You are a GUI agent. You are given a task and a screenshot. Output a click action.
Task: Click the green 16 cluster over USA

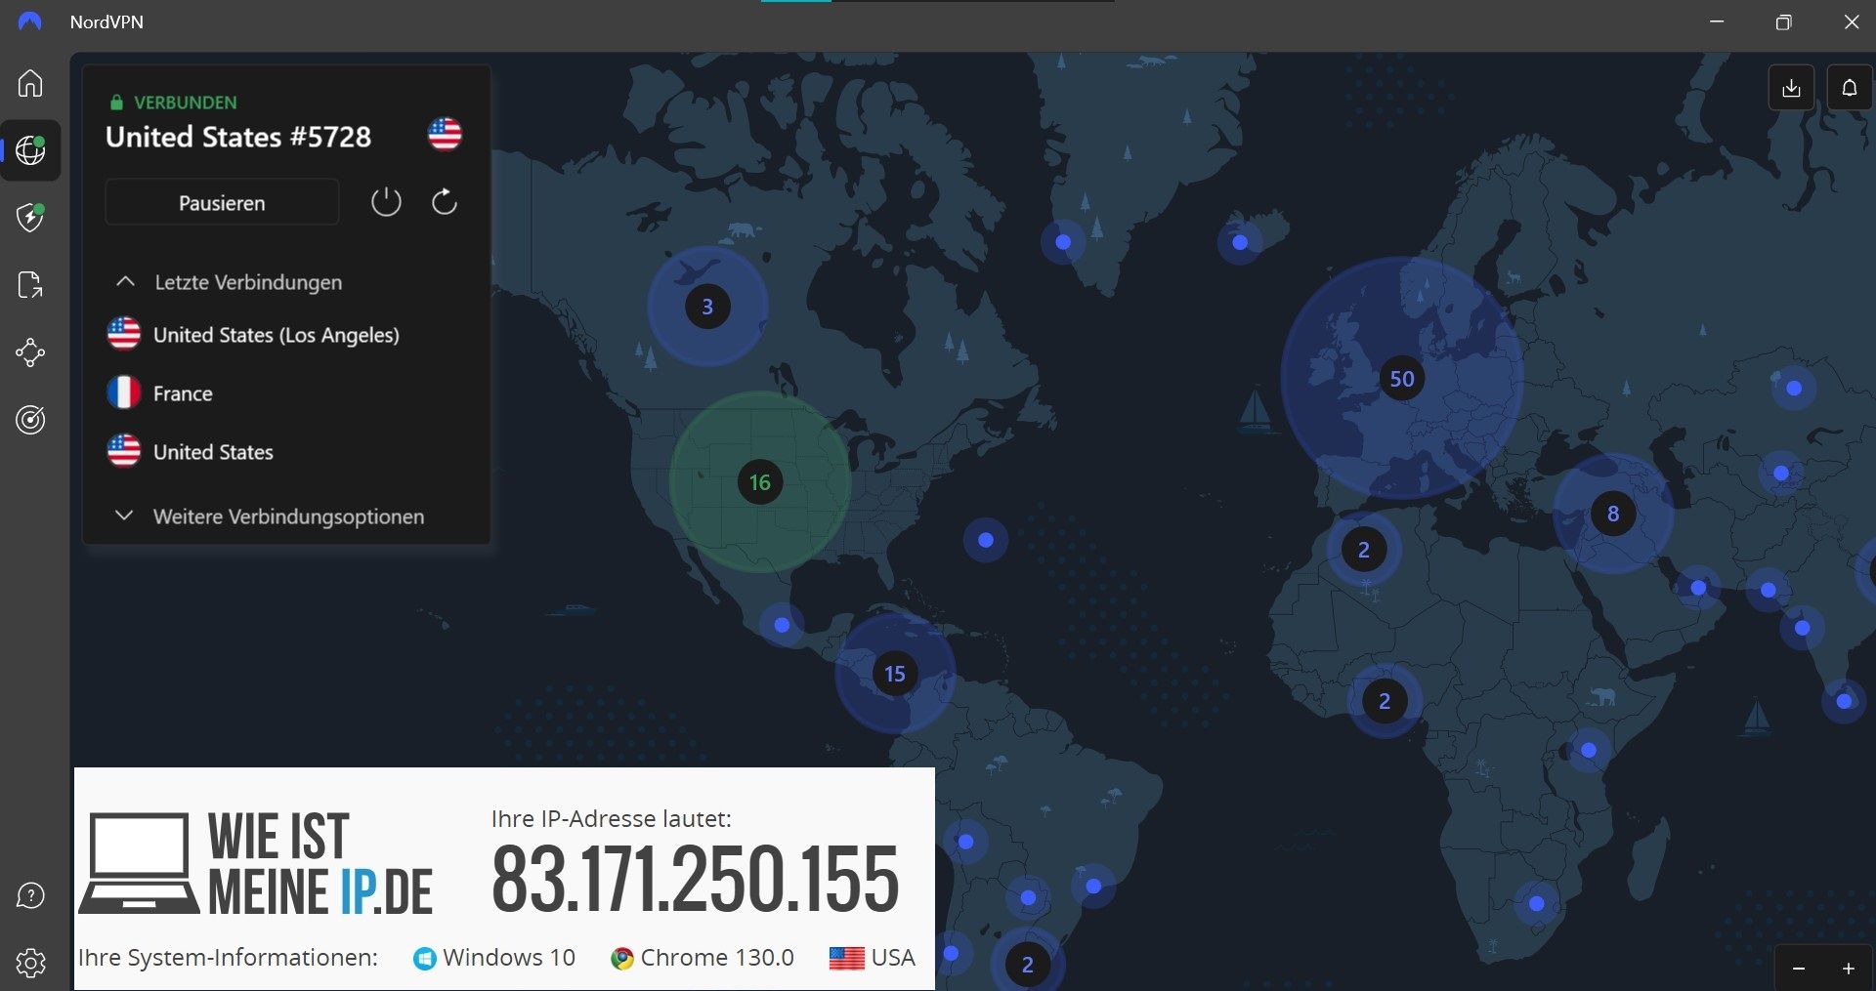click(x=760, y=482)
